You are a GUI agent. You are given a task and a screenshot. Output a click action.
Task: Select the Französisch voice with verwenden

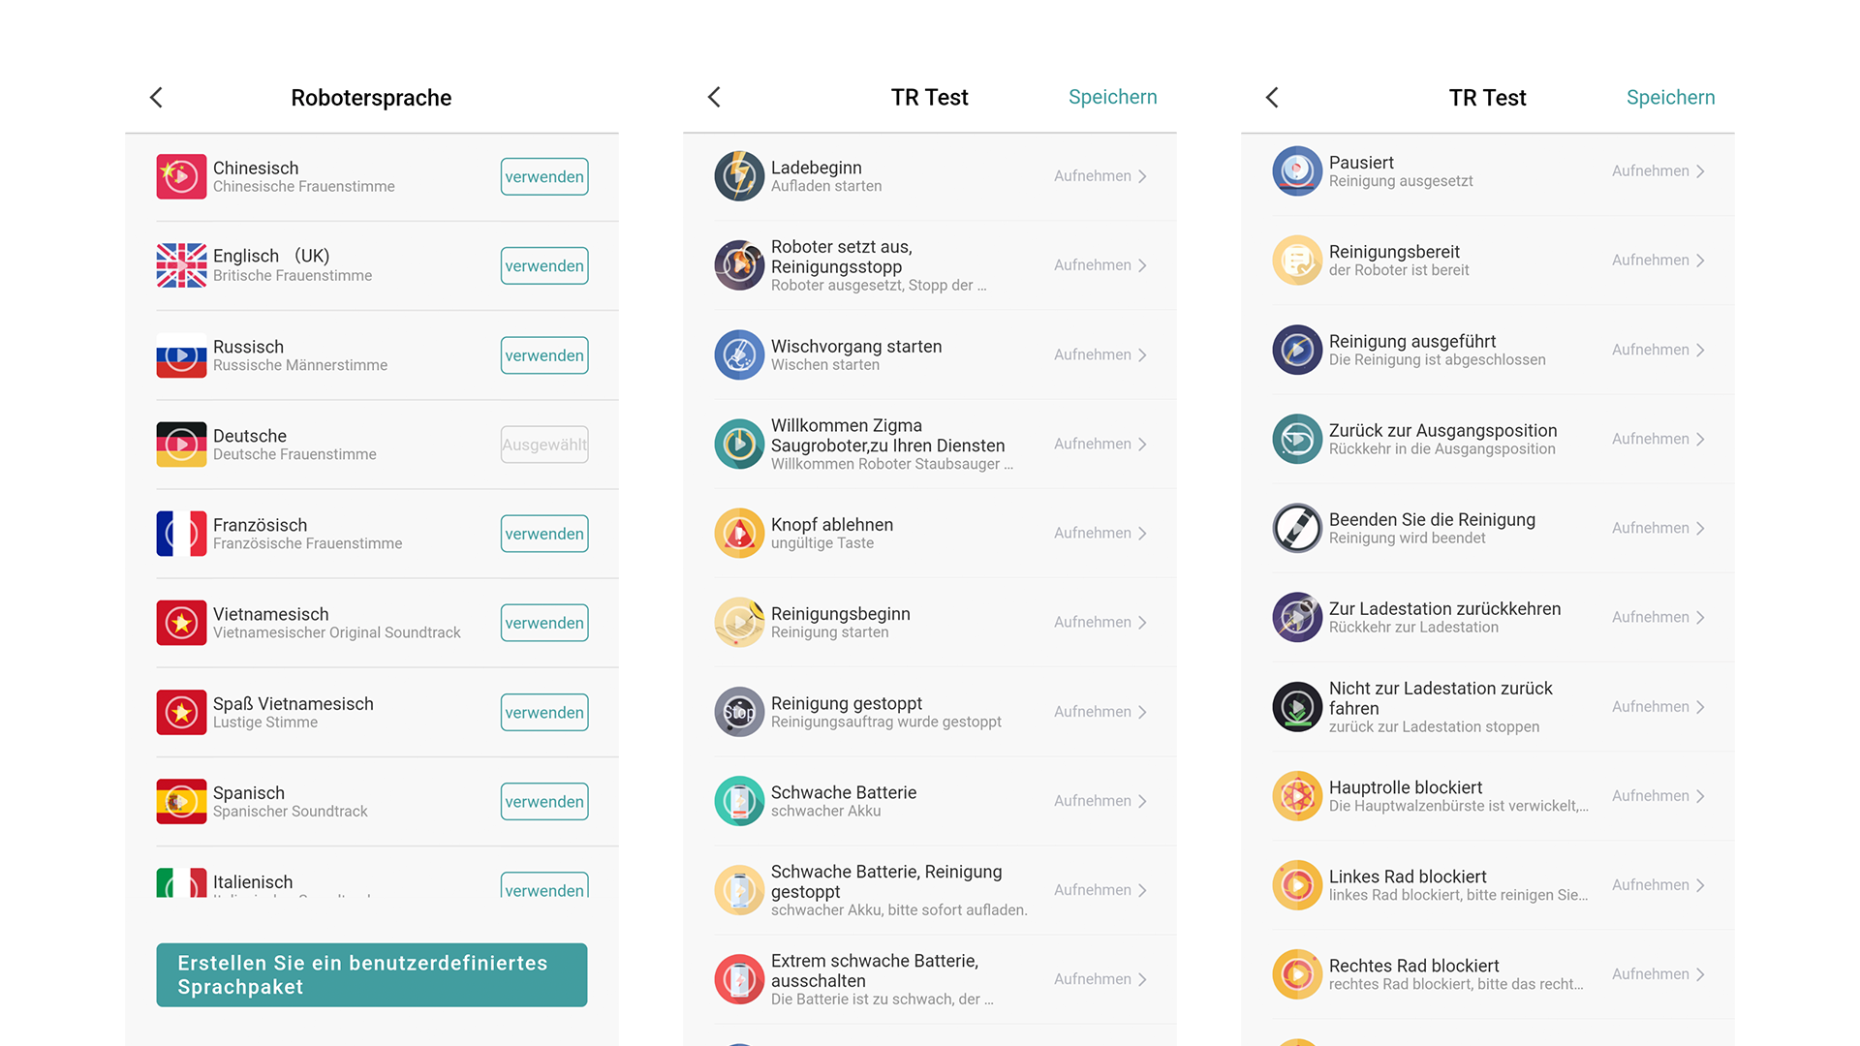[x=544, y=534]
